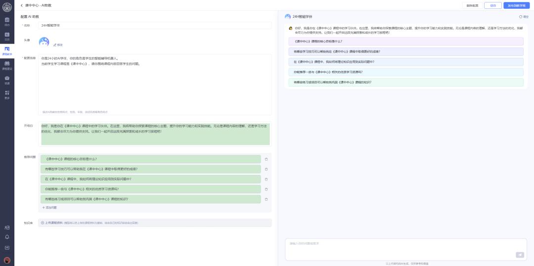Click the 清空 clear chat icon
Image resolution: width=534 pixels, height=266 pixels.
point(524,17)
